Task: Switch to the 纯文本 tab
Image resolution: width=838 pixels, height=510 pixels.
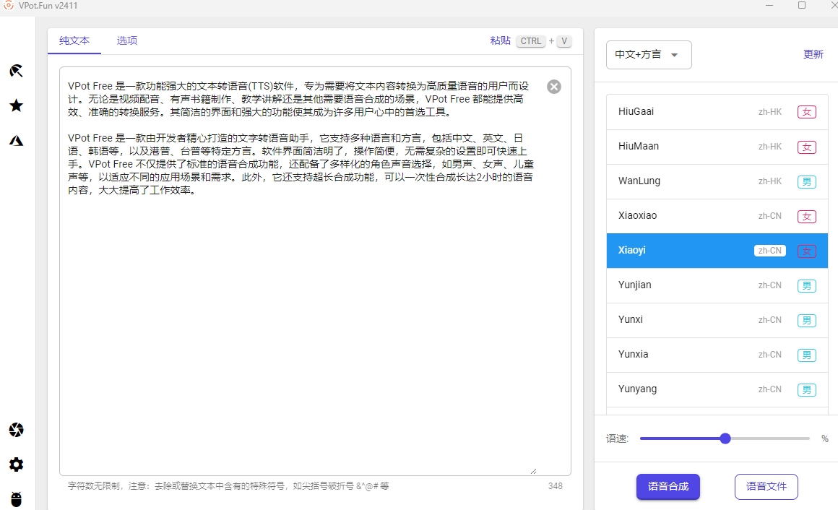Action: (x=74, y=40)
